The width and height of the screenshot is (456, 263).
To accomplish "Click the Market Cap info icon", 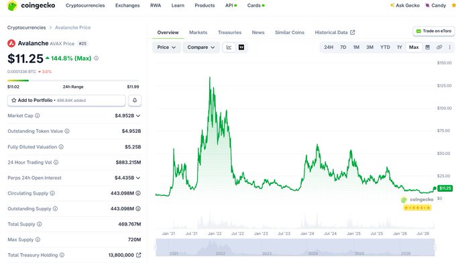I will tap(38, 116).
